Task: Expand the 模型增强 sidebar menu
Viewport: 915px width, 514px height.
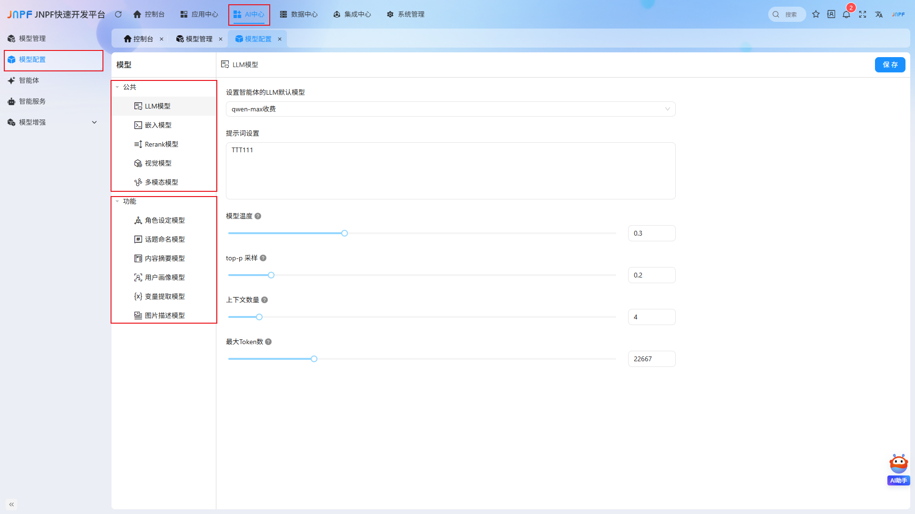Action: (52, 122)
